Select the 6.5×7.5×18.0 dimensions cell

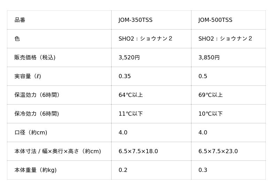(x=138, y=151)
